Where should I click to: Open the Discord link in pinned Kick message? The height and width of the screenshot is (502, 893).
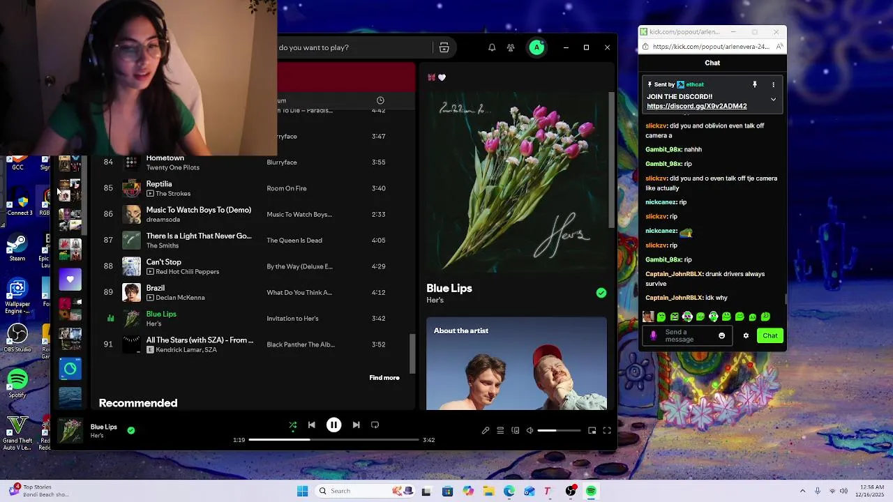pos(696,106)
